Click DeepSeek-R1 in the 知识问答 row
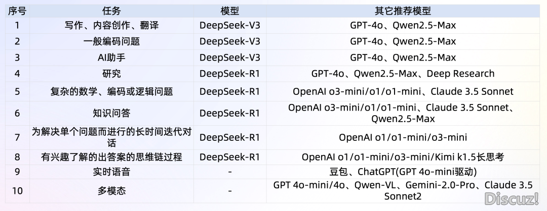The height and width of the screenshot is (211, 547). [x=230, y=113]
